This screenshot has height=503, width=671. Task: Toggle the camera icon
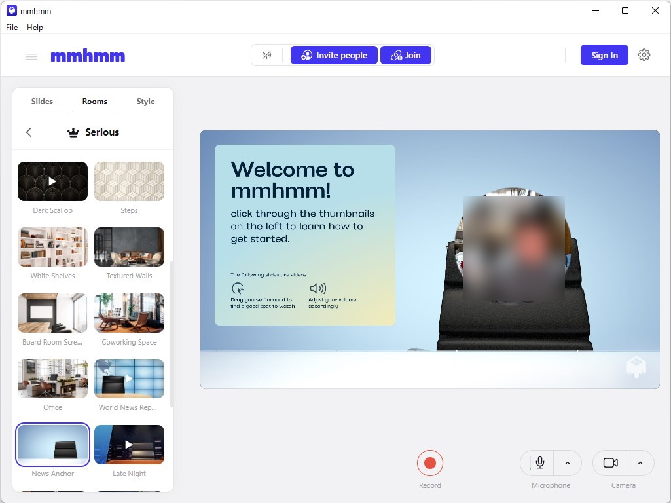[x=610, y=463]
